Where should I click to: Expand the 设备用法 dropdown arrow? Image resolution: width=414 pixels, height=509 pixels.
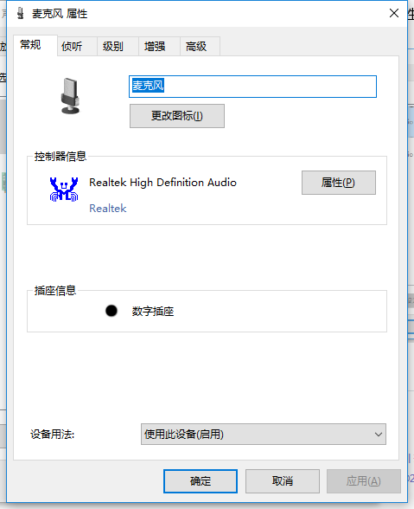(378, 434)
